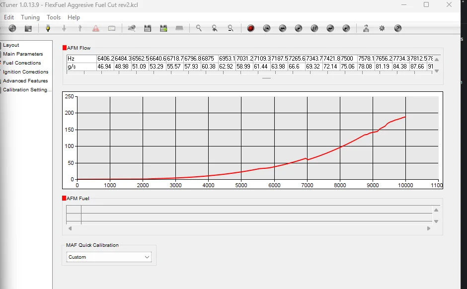This screenshot has width=467, height=289.
Task: Maximize the XTuner window
Action: tap(426, 4)
